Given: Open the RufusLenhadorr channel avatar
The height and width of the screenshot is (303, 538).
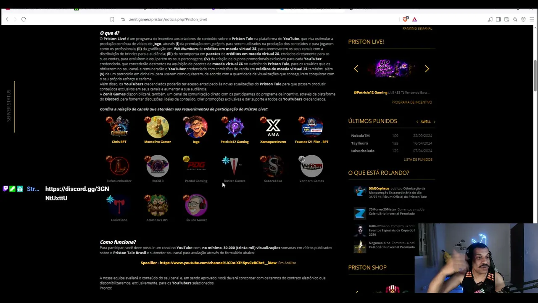Looking at the screenshot, I should click(x=119, y=166).
